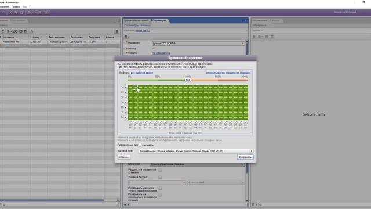This screenshot has width=371, height=209.
Task: Toggle the Sunday (Вс) row checkbox
Action: [x=126, y=117]
